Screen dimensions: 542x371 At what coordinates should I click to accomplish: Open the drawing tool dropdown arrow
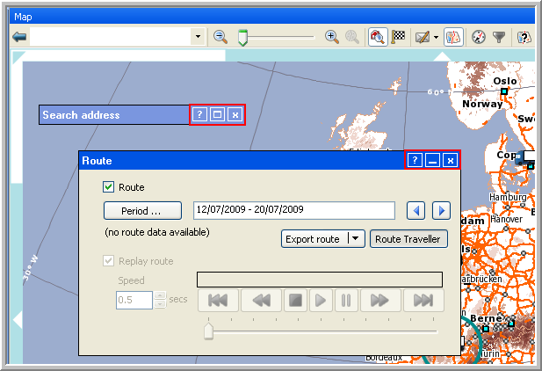point(436,37)
